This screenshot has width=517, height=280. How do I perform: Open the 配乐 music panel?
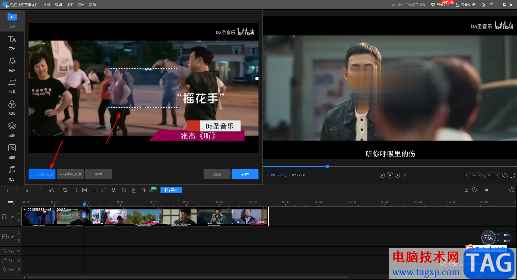(12, 173)
